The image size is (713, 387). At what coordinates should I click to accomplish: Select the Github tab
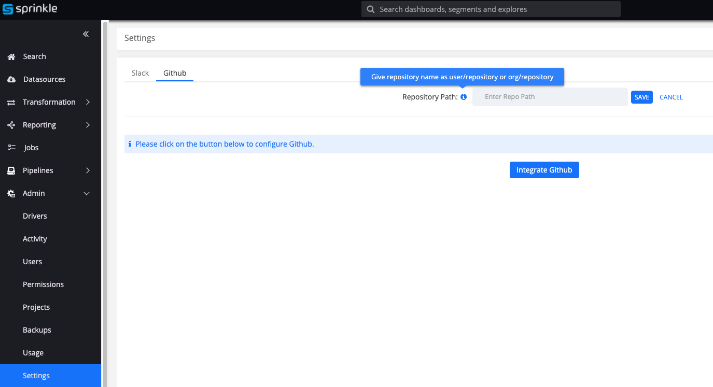pyautogui.click(x=175, y=73)
